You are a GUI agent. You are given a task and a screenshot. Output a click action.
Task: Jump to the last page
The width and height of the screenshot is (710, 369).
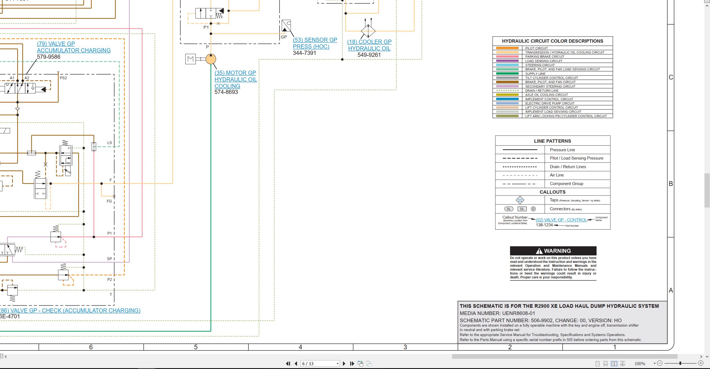click(352, 363)
